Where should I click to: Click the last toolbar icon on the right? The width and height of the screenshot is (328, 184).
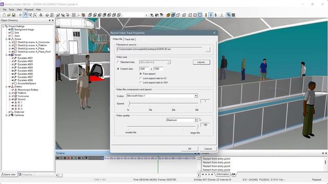(234, 15)
